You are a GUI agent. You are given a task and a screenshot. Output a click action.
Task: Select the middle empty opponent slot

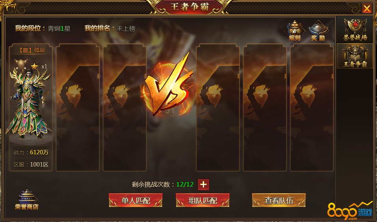[x=265, y=107]
